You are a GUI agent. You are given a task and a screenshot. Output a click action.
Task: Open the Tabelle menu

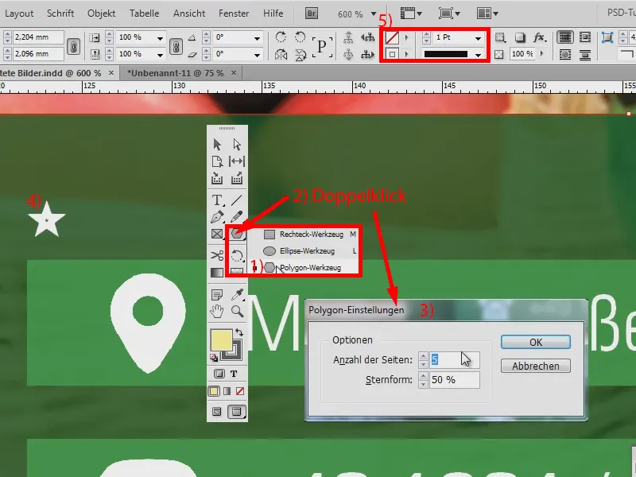point(144,14)
